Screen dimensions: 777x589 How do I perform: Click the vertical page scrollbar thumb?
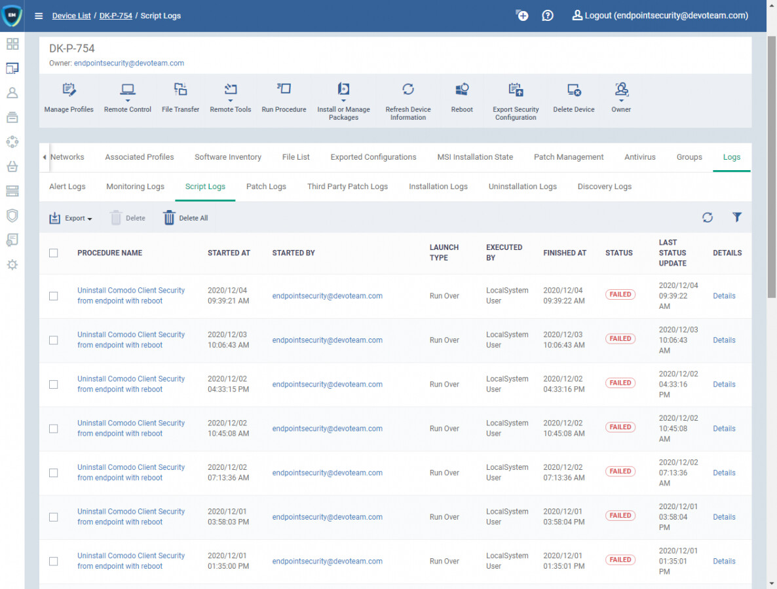(772, 167)
